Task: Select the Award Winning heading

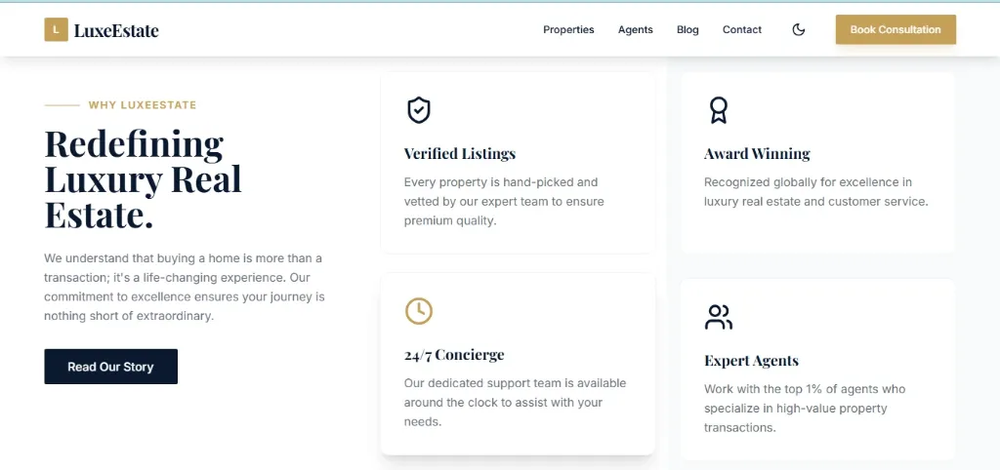Action: point(757,153)
